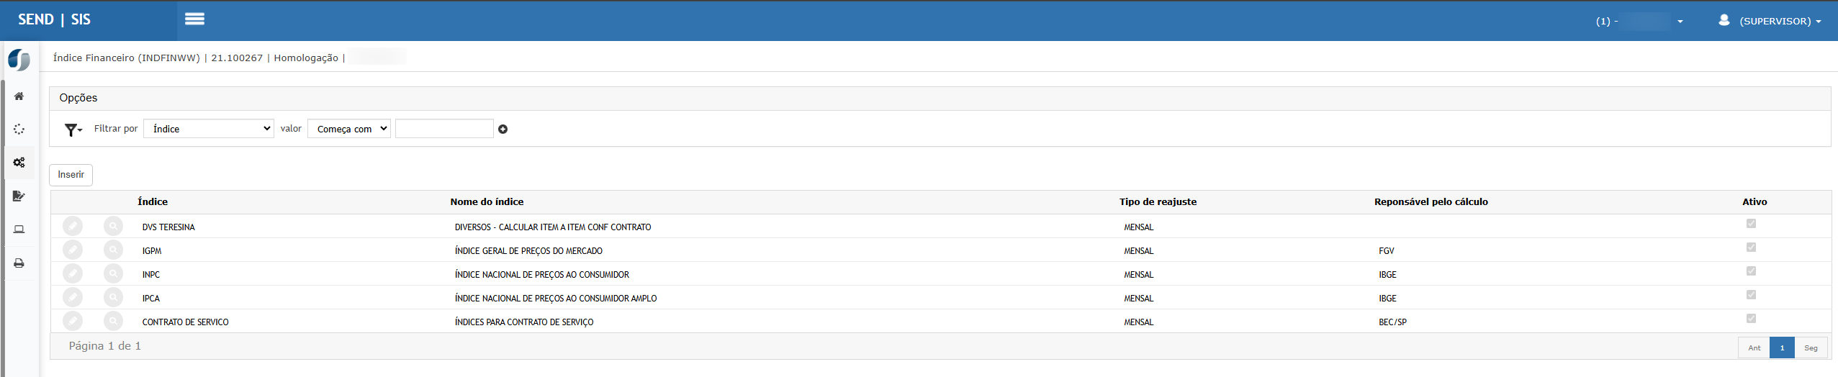Toggle Ativo checkbox for CONTRATO DE SERVICO
The height and width of the screenshot is (377, 1838).
[x=1751, y=319]
